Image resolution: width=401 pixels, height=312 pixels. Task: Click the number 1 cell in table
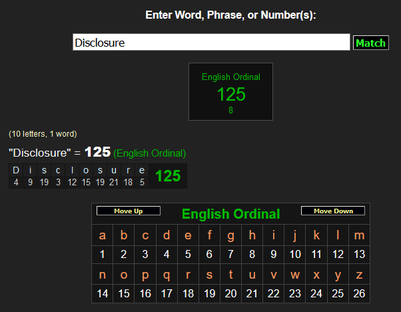point(102,254)
